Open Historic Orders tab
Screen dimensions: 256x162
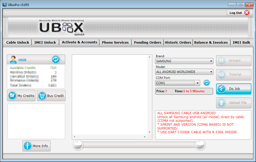[x=178, y=42]
